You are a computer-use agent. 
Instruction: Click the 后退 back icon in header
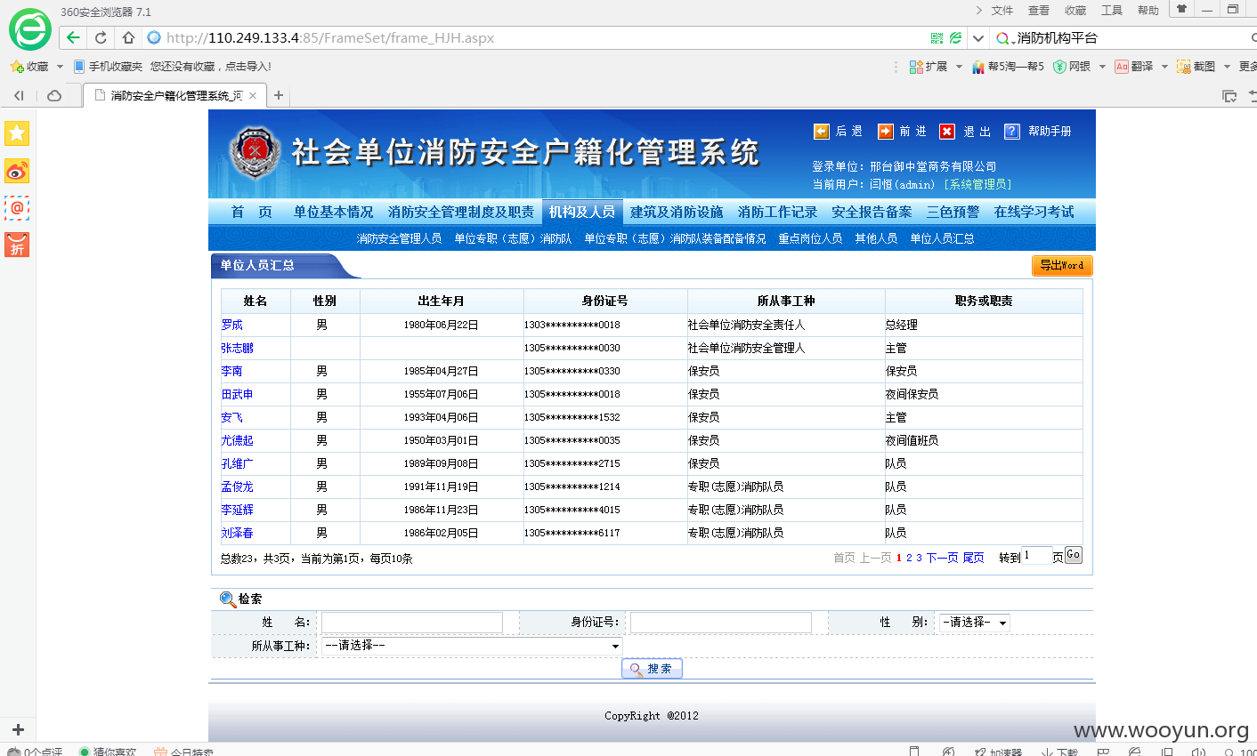point(821,132)
